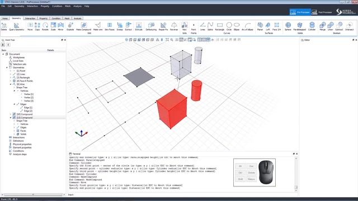The image size is (358, 201).
Task: Choose the Intersect boolean tool
Action: [349, 26]
